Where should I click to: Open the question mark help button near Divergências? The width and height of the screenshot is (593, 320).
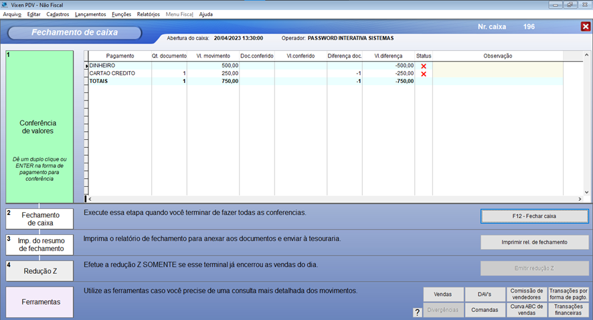pyautogui.click(x=417, y=312)
